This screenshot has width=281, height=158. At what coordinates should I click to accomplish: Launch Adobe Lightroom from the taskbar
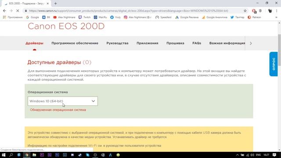[x=65, y=155]
